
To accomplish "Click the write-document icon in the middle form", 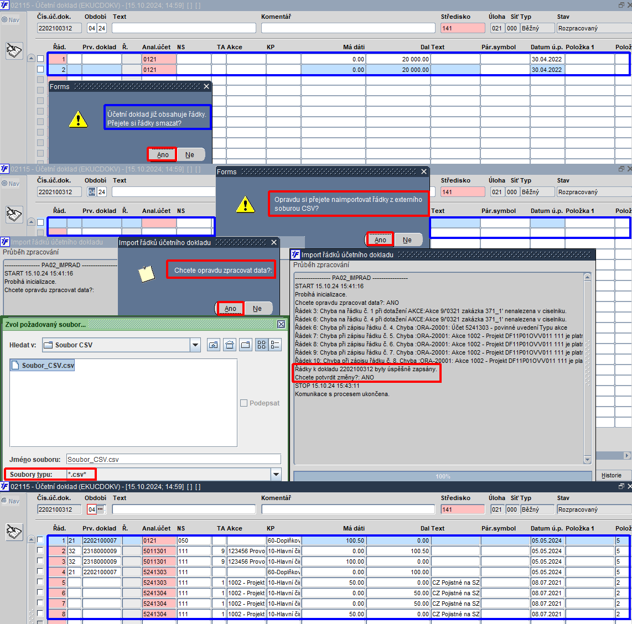I will pos(14,214).
